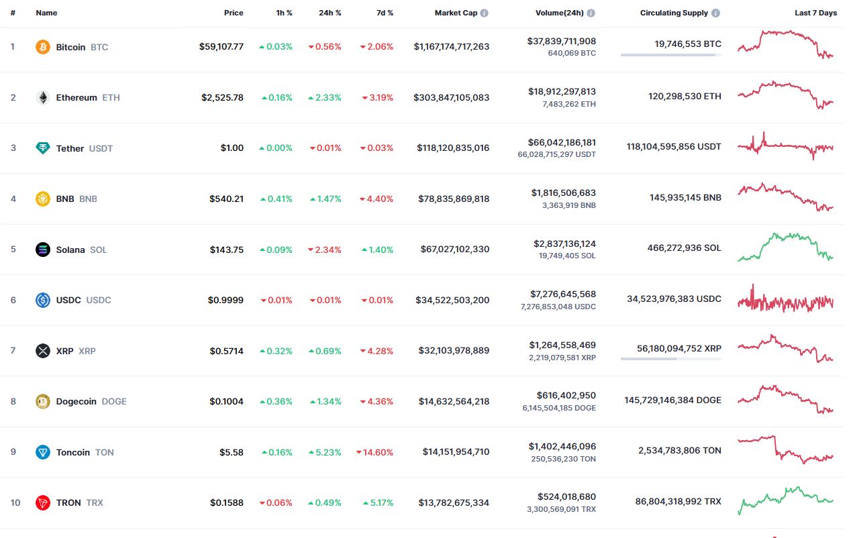Click the Toncoin logo icon
This screenshot has width=855, height=538.
point(43,452)
